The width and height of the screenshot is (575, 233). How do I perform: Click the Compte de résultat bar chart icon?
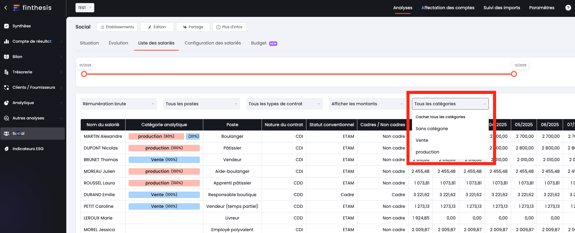coord(6,41)
